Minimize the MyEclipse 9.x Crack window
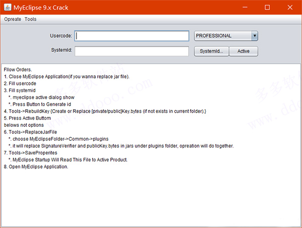The image size is (302, 228). (x=245, y=8)
